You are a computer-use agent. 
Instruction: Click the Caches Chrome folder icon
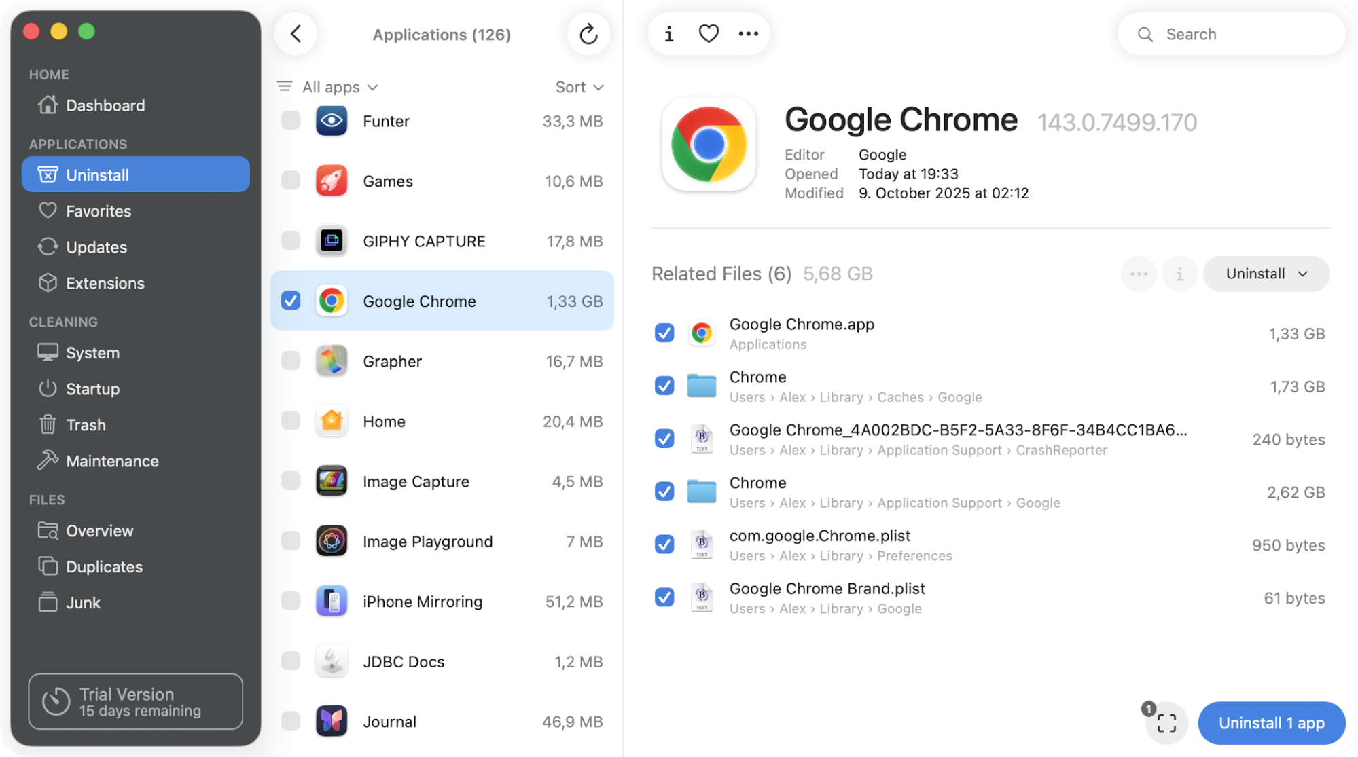(702, 386)
